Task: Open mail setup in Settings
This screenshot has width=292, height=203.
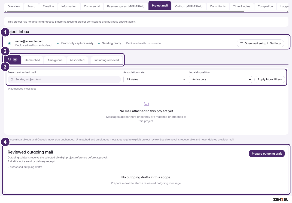Action: pos(260,43)
